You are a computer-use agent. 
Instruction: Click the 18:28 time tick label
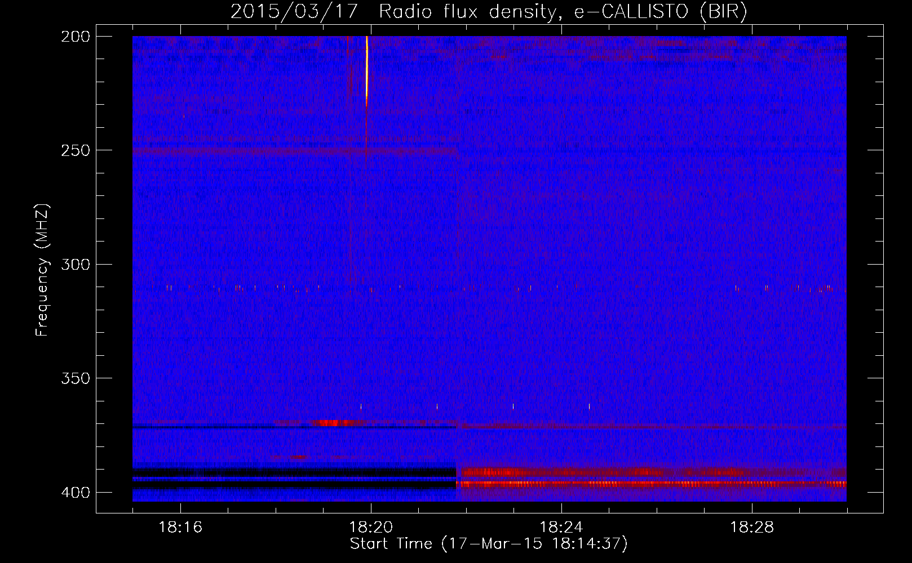click(x=752, y=528)
